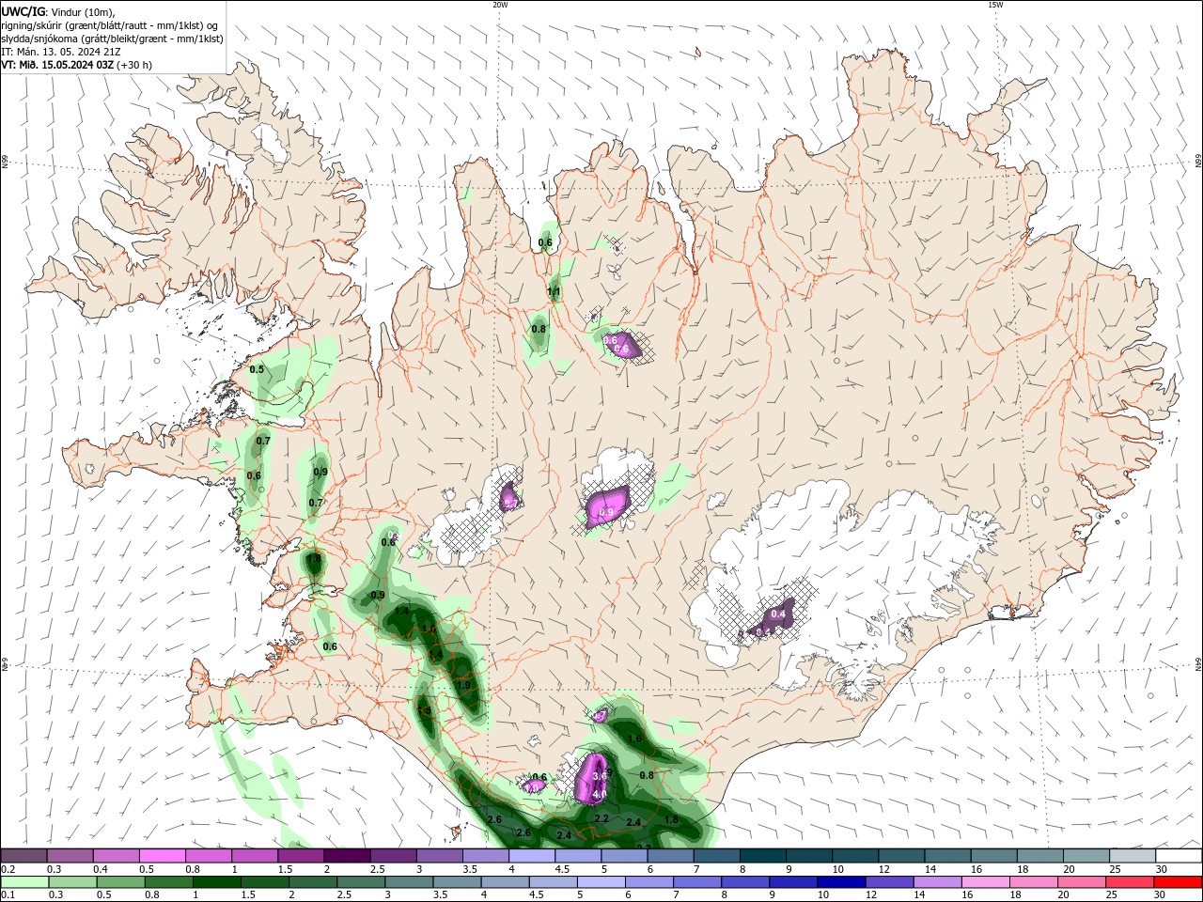
Task: Click the white 30 mm snow legend swatch
Action: pyautogui.click(x=1179, y=856)
